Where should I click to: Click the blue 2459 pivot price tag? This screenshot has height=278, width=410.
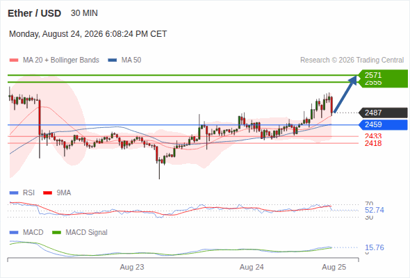(383, 124)
